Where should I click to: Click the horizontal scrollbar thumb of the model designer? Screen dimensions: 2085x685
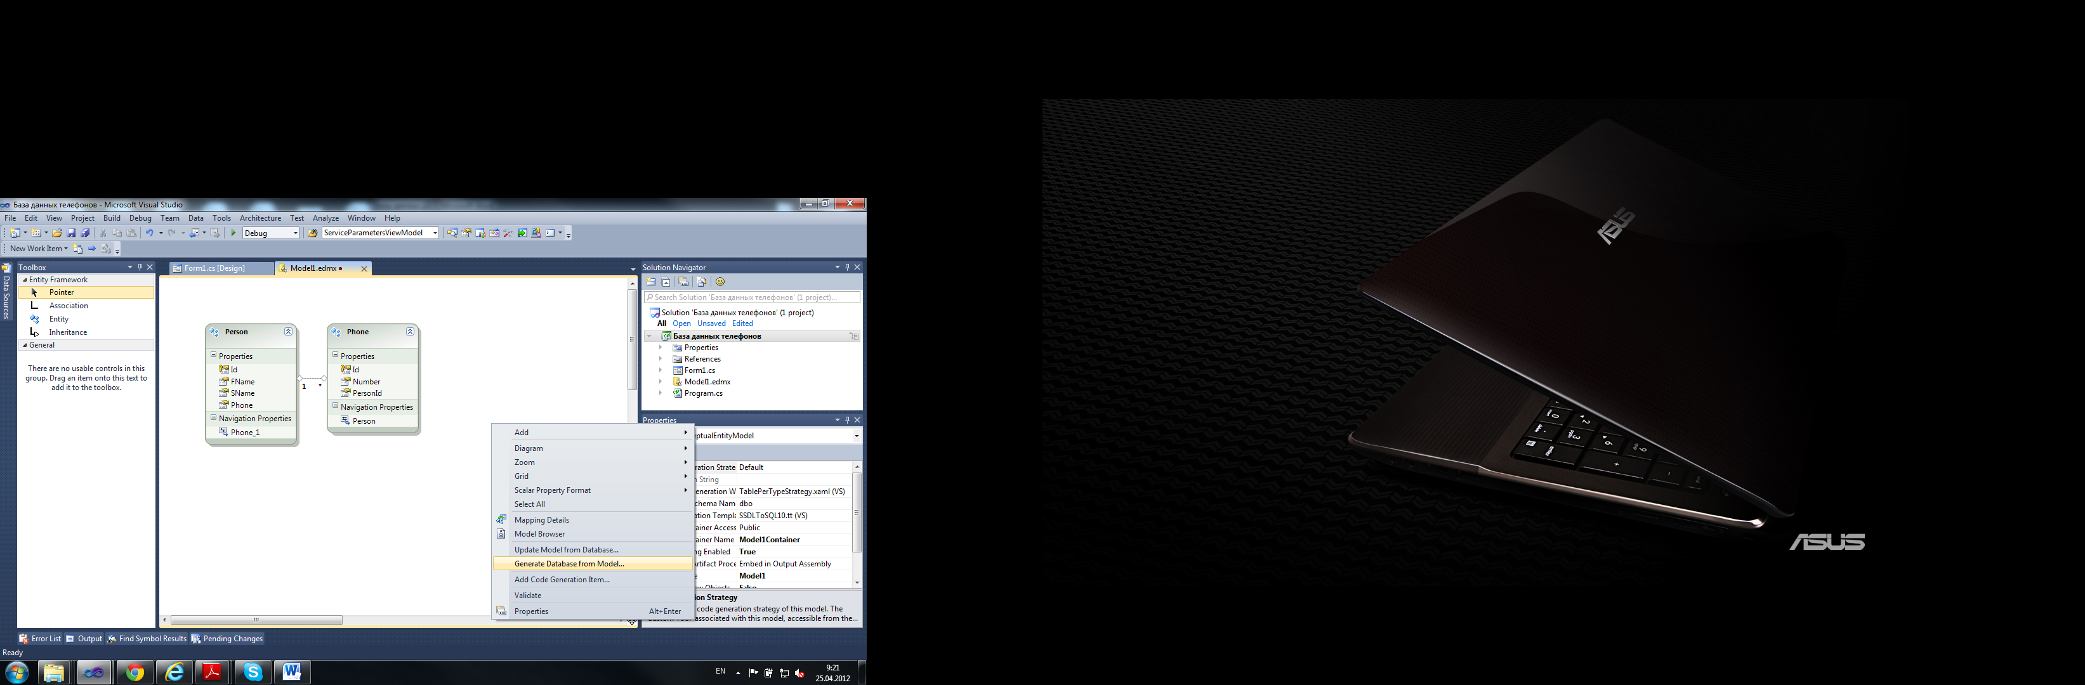click(x=256, y=620)
